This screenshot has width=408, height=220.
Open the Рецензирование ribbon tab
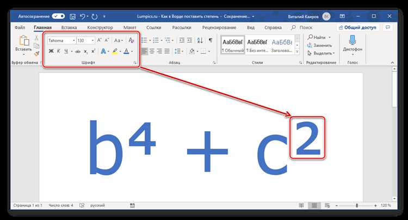[x=219, y=27]
